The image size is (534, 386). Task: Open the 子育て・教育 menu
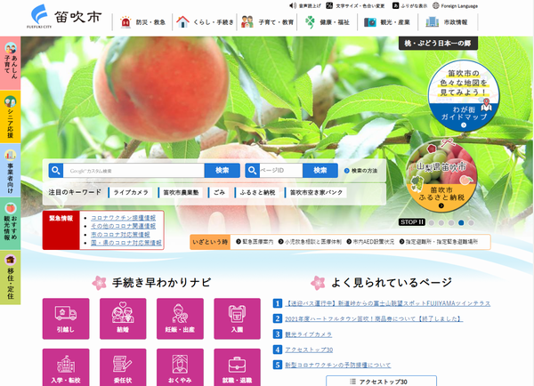point(267,22)
